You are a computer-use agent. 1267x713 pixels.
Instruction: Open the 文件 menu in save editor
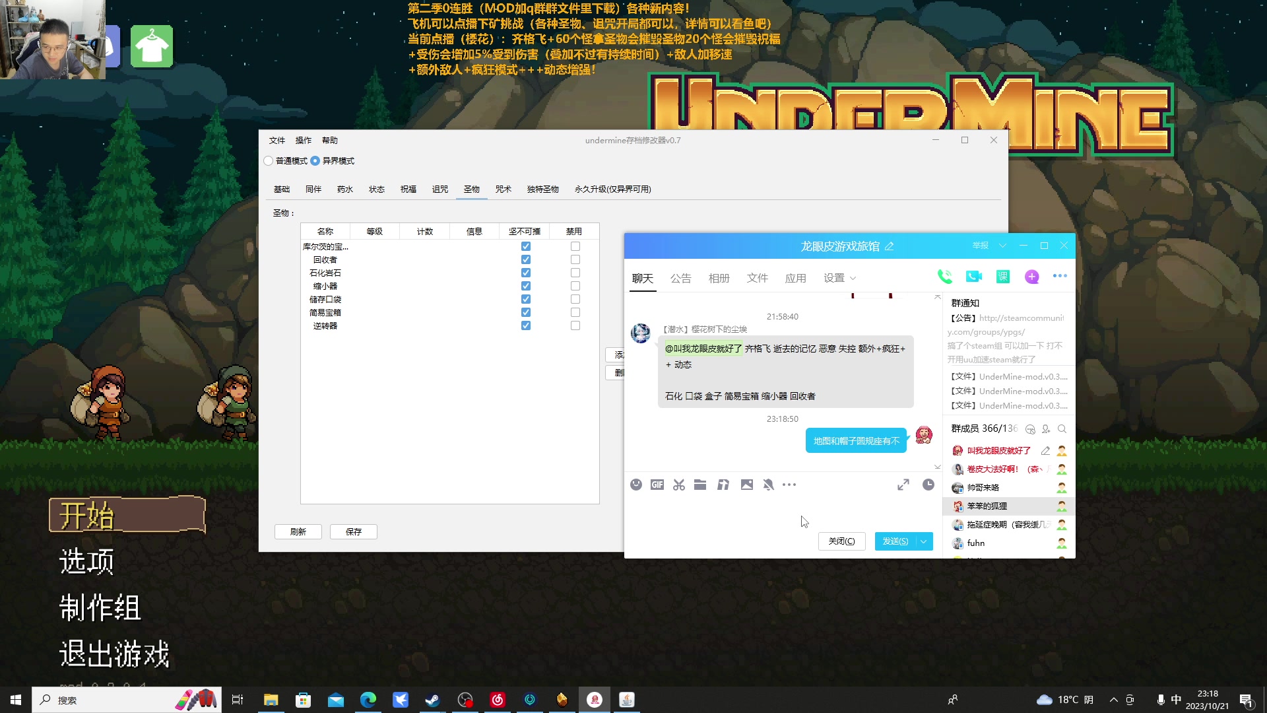[277, 141]
